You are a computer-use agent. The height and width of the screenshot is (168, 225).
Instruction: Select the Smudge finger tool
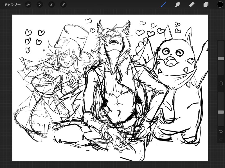pyautogui.click(x=177, y=4)
